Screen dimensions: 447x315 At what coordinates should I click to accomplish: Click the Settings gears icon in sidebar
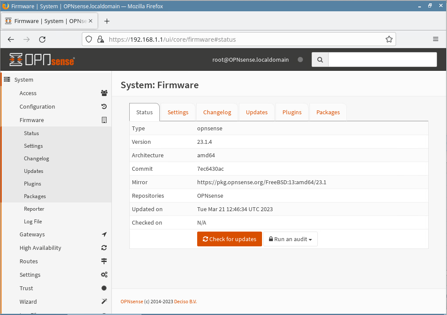click(x=104, y=275)
